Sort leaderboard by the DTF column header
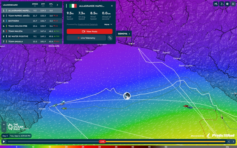This screenshot has width=237, height=148. pos(43,5)
